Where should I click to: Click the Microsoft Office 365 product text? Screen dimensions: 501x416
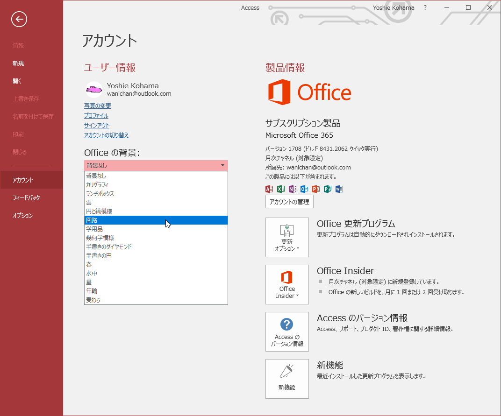click(299, 135)
